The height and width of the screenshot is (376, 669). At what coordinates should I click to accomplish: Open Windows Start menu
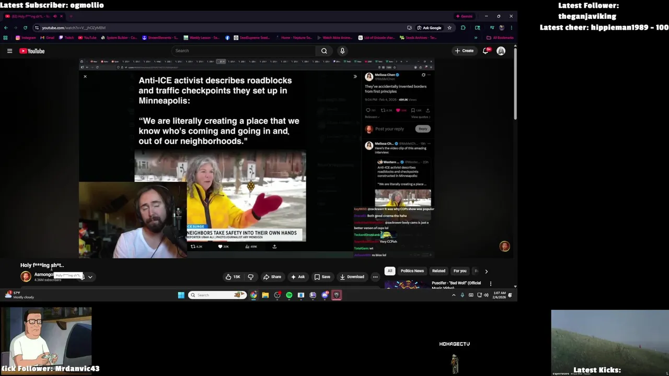point(181,295)
